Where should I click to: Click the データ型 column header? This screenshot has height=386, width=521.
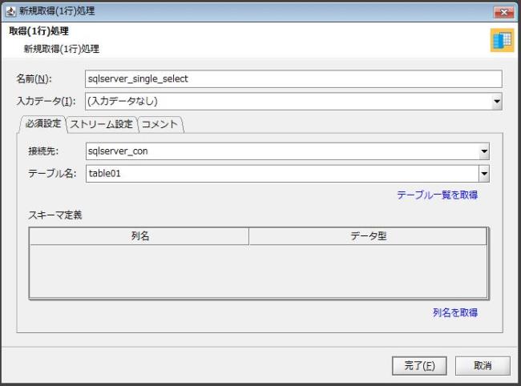pos(368,236)
